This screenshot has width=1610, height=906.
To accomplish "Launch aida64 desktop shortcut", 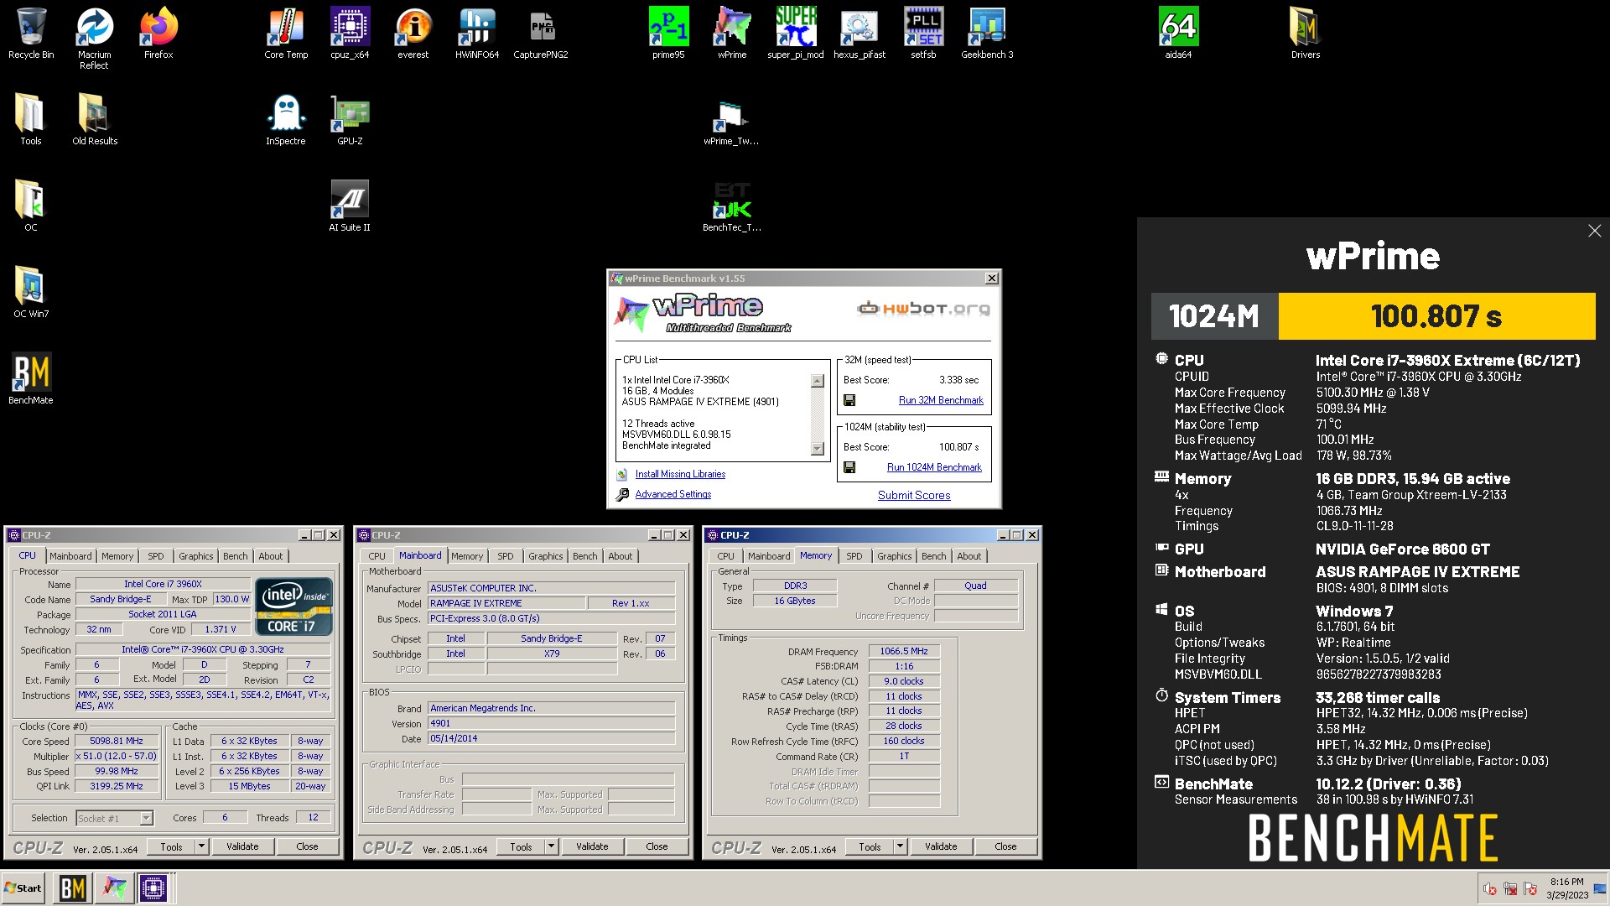I will (1178, 34).
